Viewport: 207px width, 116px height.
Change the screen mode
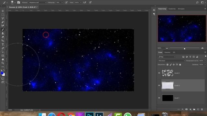coord(3,82)
